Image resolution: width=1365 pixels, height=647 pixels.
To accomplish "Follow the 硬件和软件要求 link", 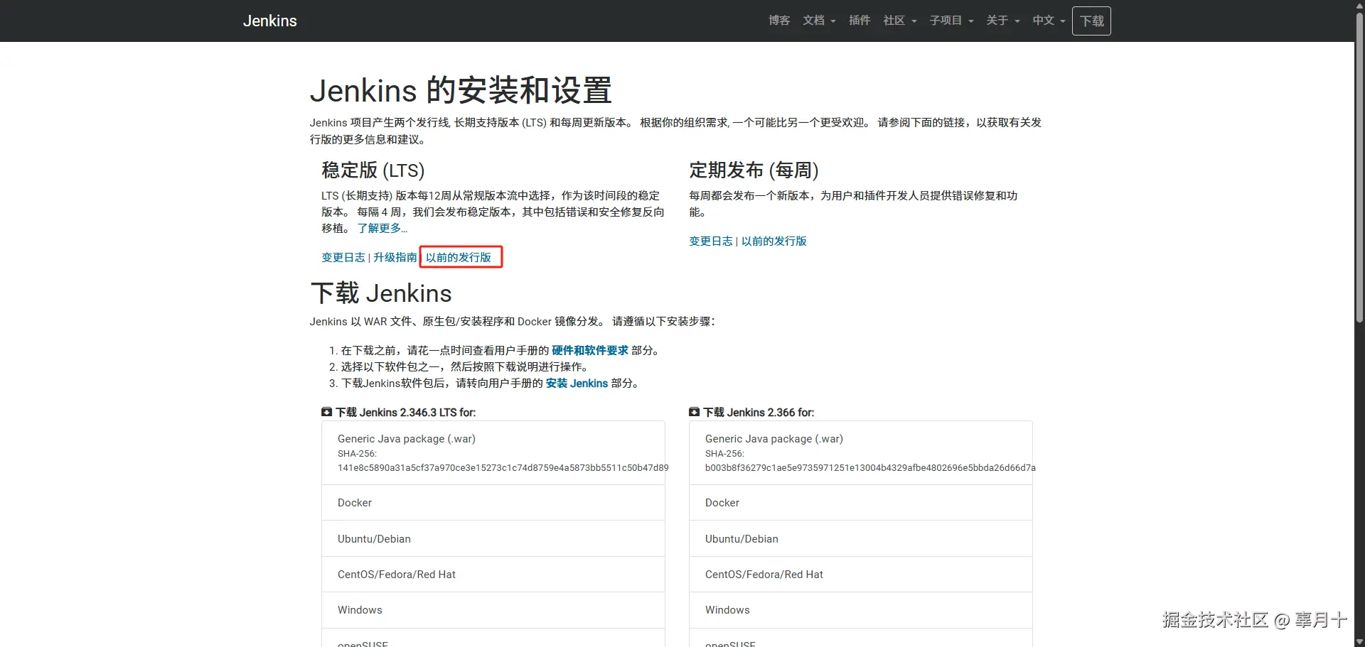I will [590, 350].
